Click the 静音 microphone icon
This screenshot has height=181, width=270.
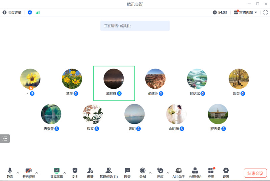(x=10, y=171)
